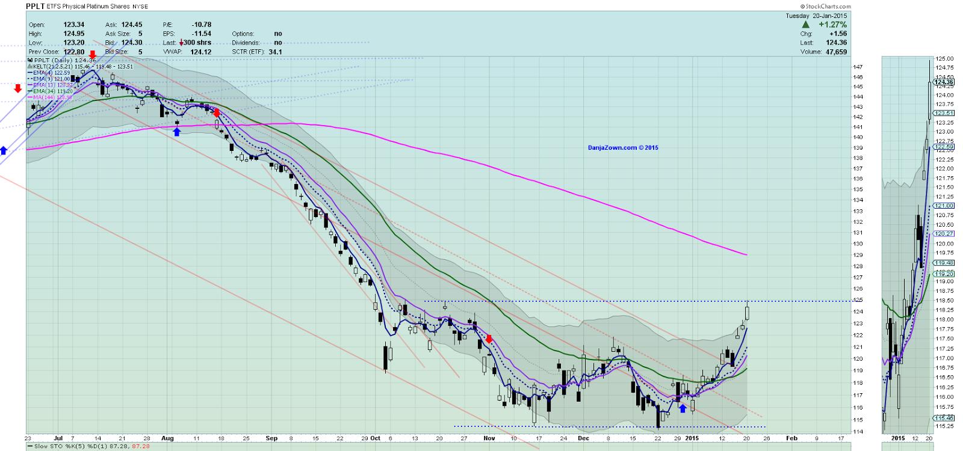The image size is (963, 451).
Task: Click the Nov label on the date axis
Action: point(489,438)
